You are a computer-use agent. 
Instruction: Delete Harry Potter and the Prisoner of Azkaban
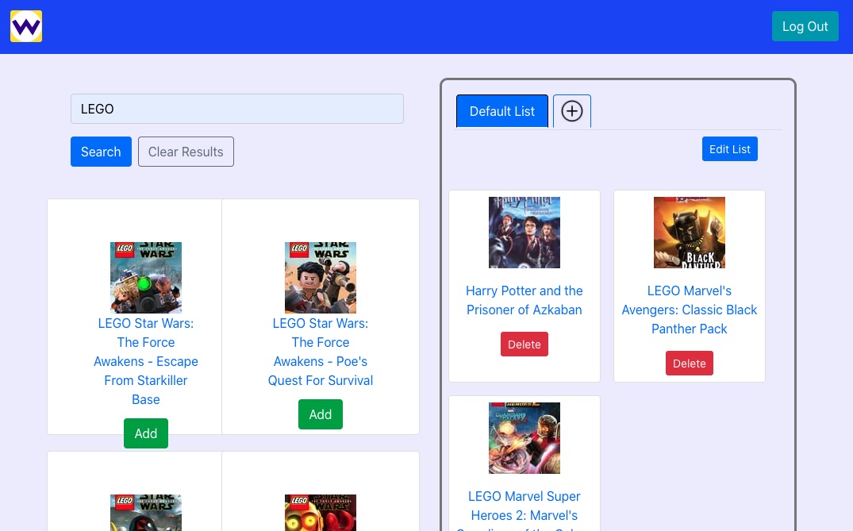tap(524, 344)
